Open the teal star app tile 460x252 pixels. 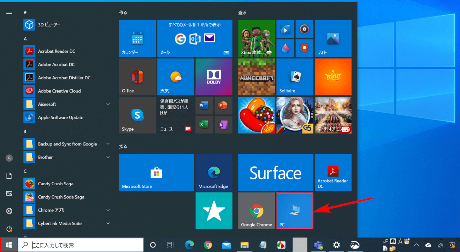tap(214, 211)
